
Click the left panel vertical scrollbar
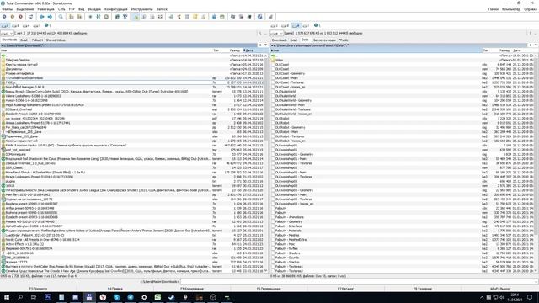[266, 162]
